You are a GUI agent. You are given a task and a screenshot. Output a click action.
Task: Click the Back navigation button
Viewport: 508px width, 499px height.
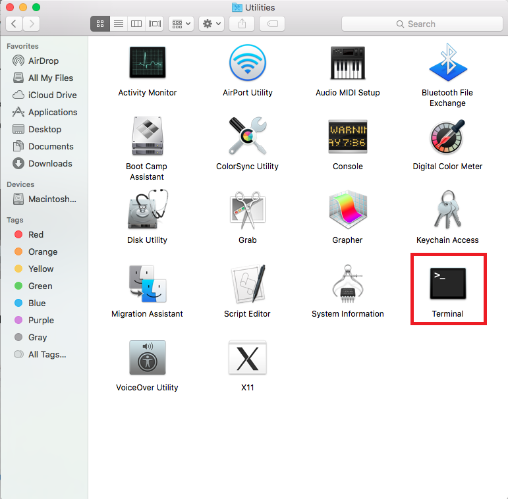(x=14, y=24)
